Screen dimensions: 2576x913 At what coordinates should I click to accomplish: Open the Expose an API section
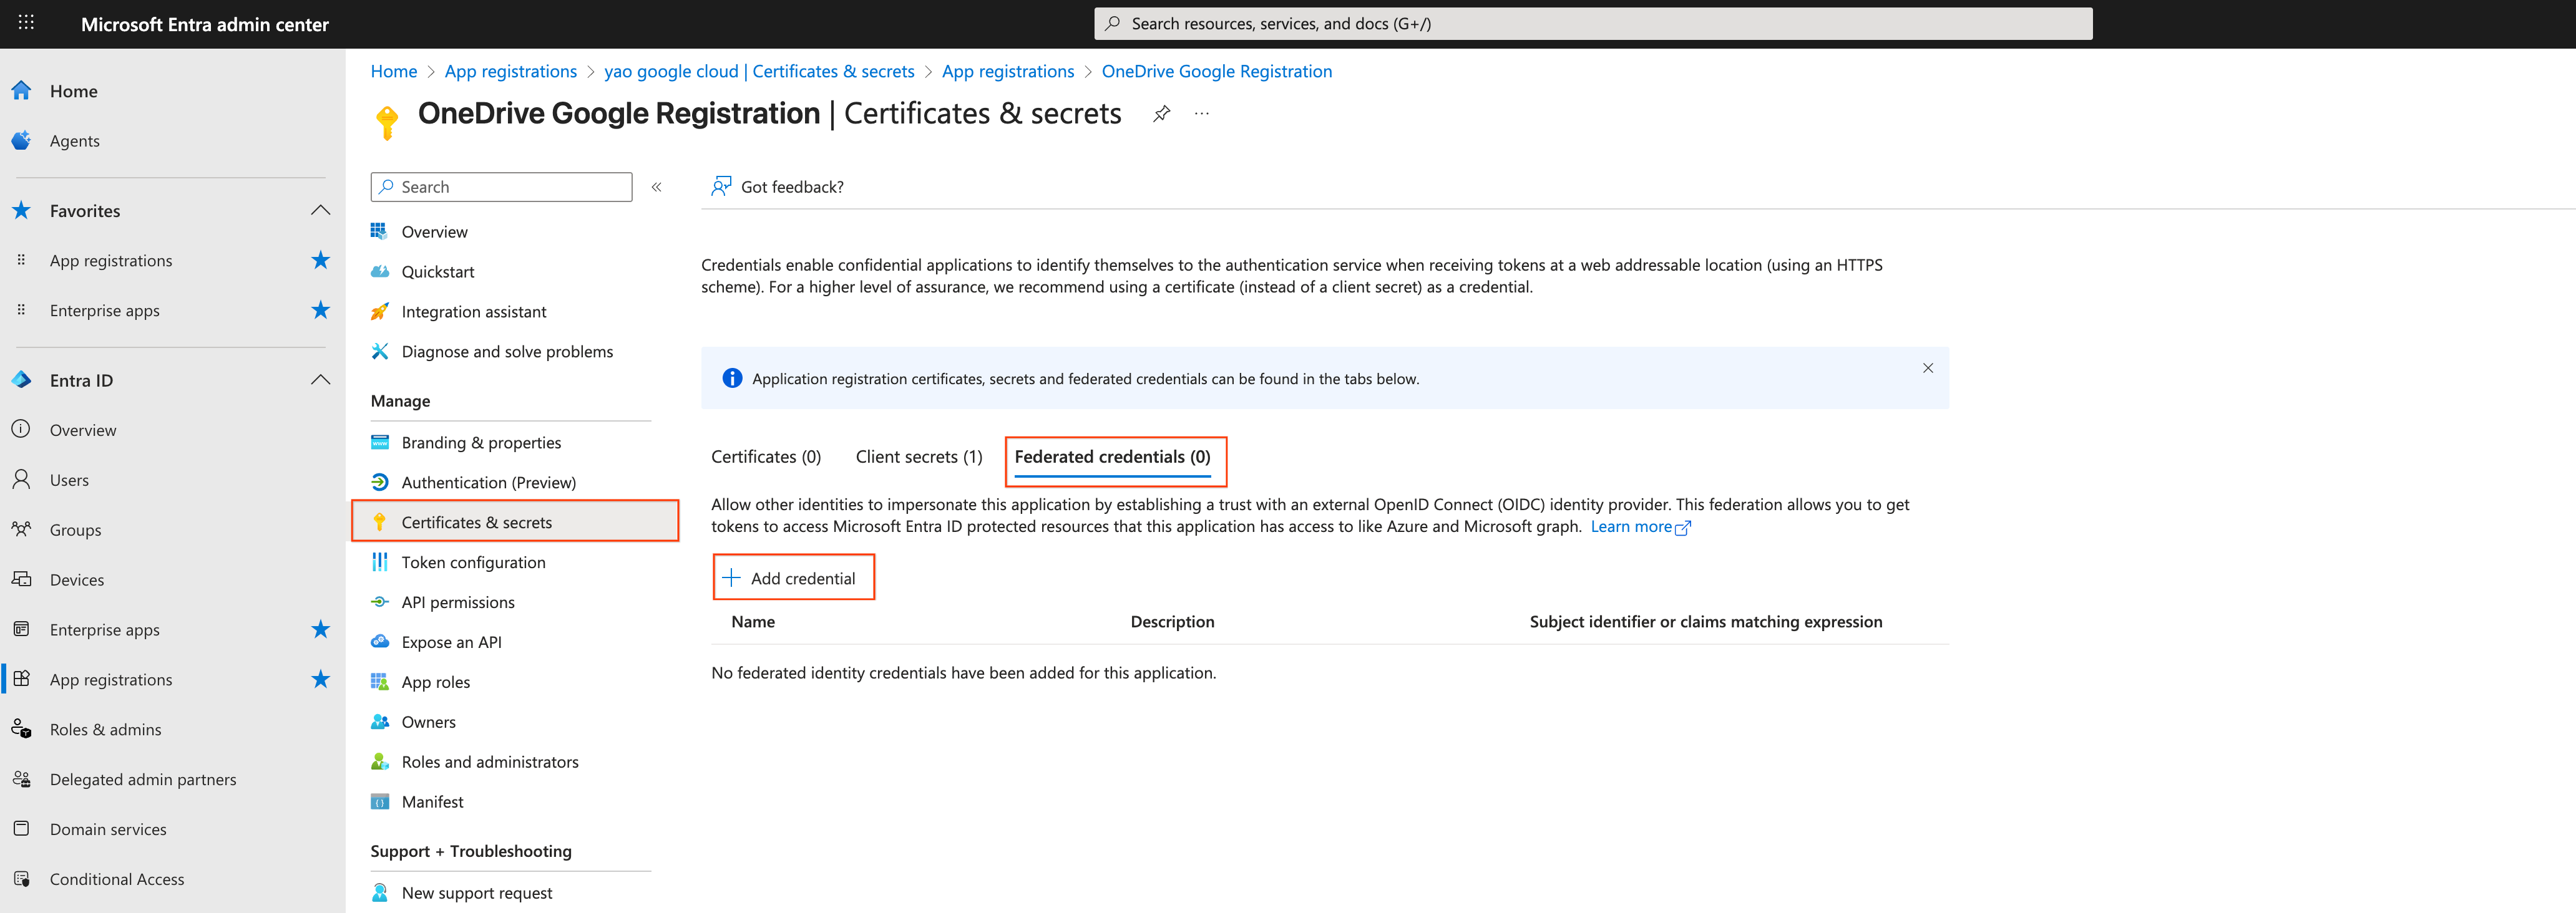click(x=452, y=641)
